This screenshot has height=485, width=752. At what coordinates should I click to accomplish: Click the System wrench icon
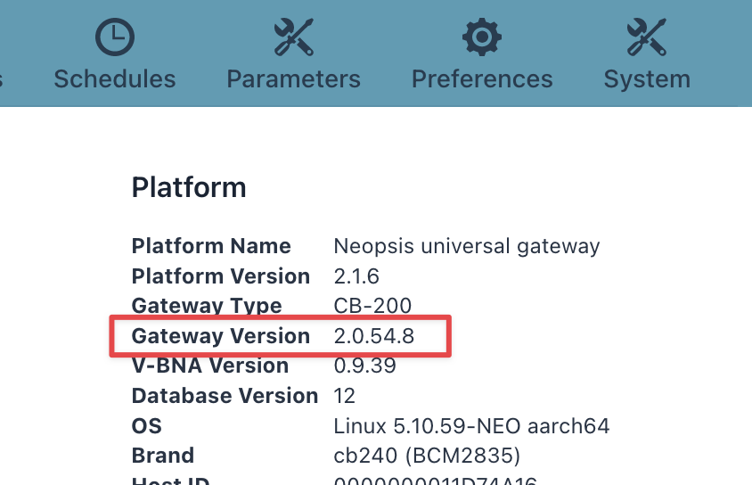point(647,37)
